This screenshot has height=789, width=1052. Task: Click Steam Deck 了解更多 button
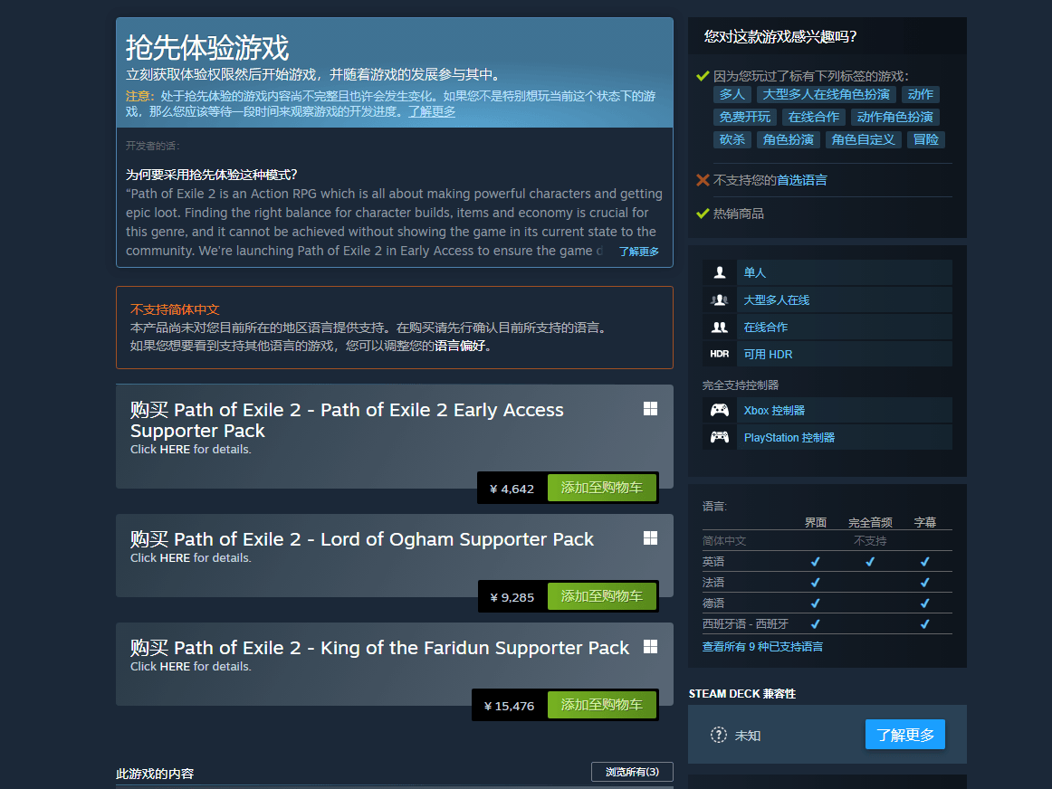click(x=905, y=735)
